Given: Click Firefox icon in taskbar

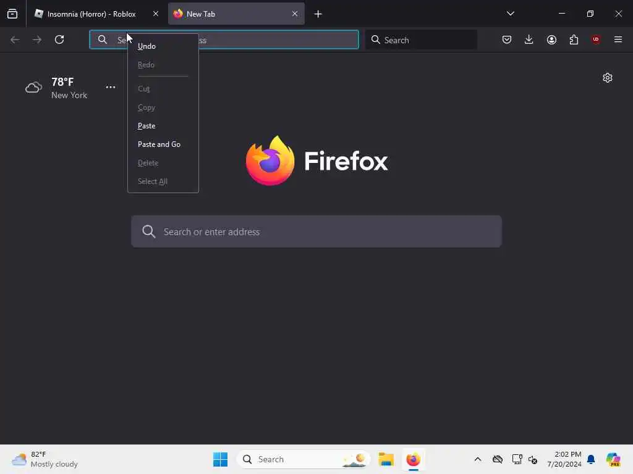Looking at the screenshot, I should click(x=414, y=459).
